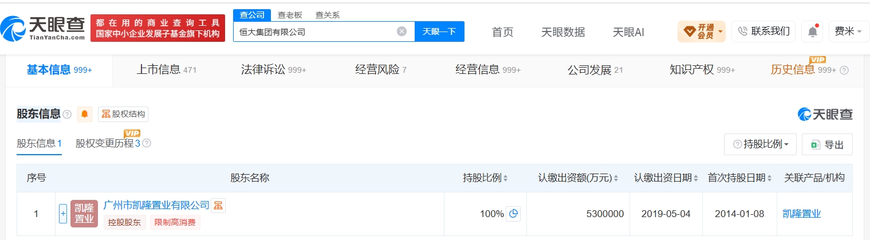Expand row 1 with plus button

point(63,214)
